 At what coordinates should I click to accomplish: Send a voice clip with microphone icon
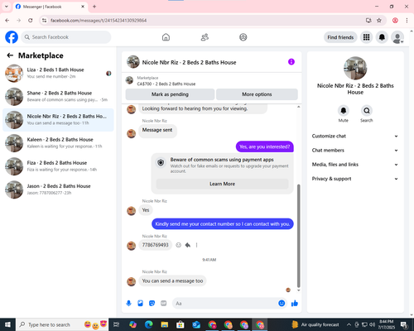click(x=128, y=304)
